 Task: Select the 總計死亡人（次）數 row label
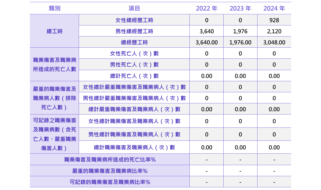[134, 76]
